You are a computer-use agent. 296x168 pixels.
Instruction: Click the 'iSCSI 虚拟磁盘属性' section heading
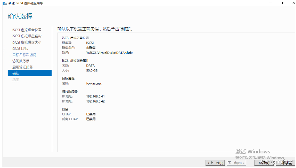click(x=75, y=61)
